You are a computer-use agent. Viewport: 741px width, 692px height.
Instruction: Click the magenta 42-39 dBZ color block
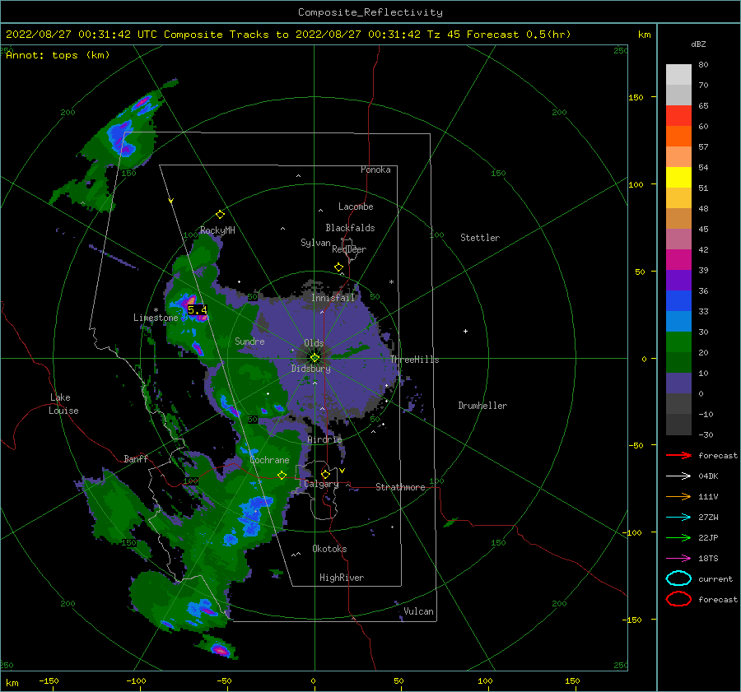pyautogui.click(x=678, y=260)
